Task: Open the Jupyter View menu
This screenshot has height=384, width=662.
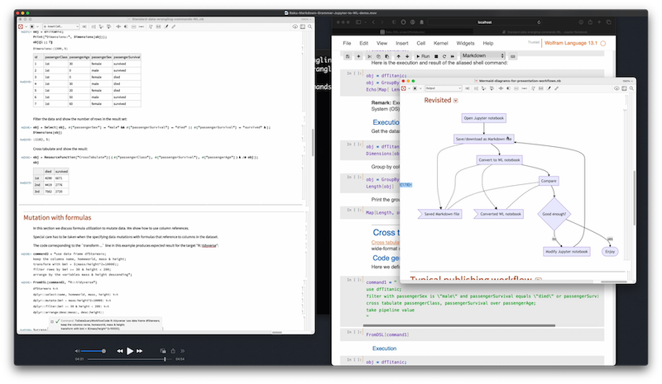Action: tap(381, 43)
